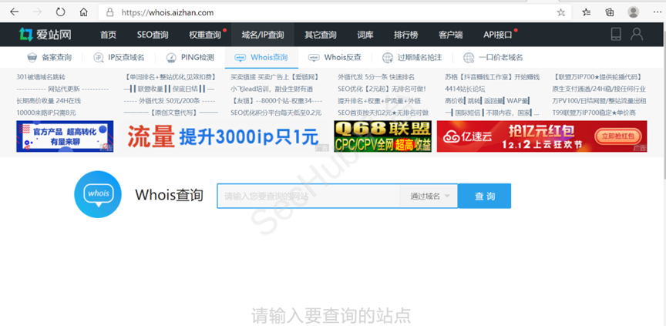The width and height of the screenshot is (666, 326).
Task: Select the 备案查询 tab
Action: [x=49, y=58]
